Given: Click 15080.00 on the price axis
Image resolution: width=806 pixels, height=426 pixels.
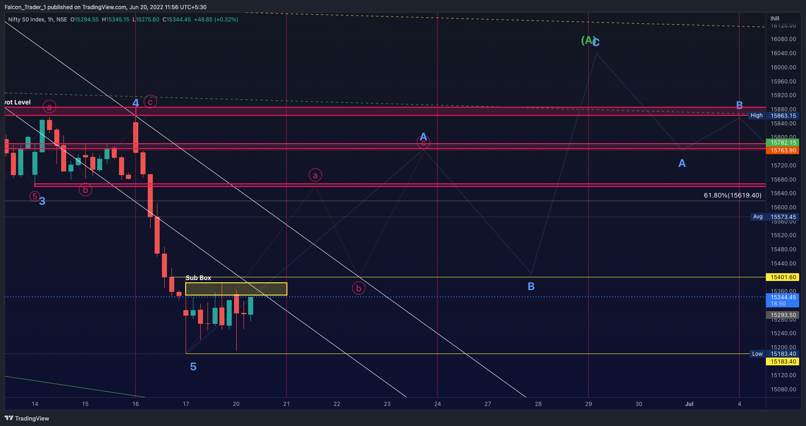Looking at the screenshot, I should 783,390.
